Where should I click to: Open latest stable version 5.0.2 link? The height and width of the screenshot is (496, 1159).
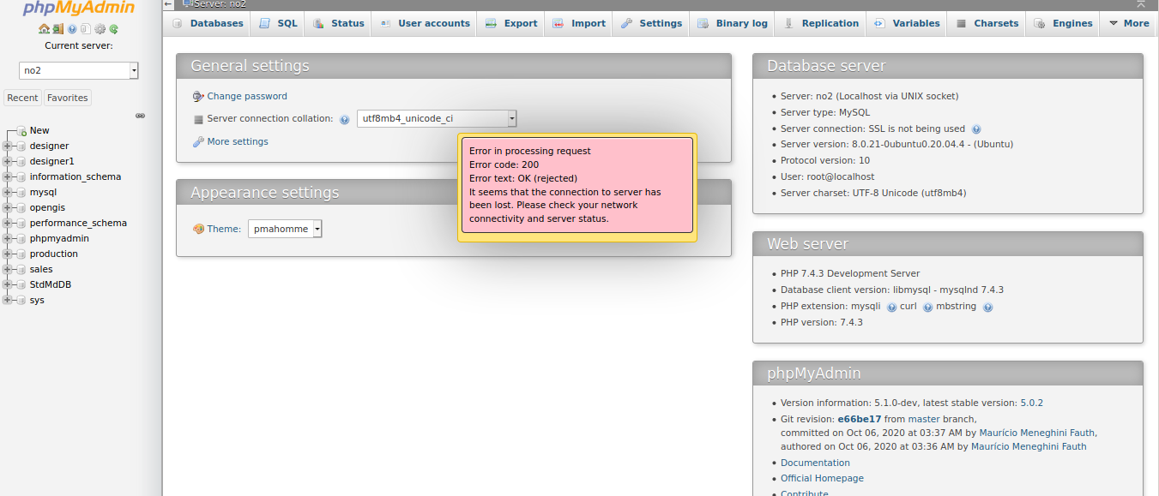point(1031,403)
